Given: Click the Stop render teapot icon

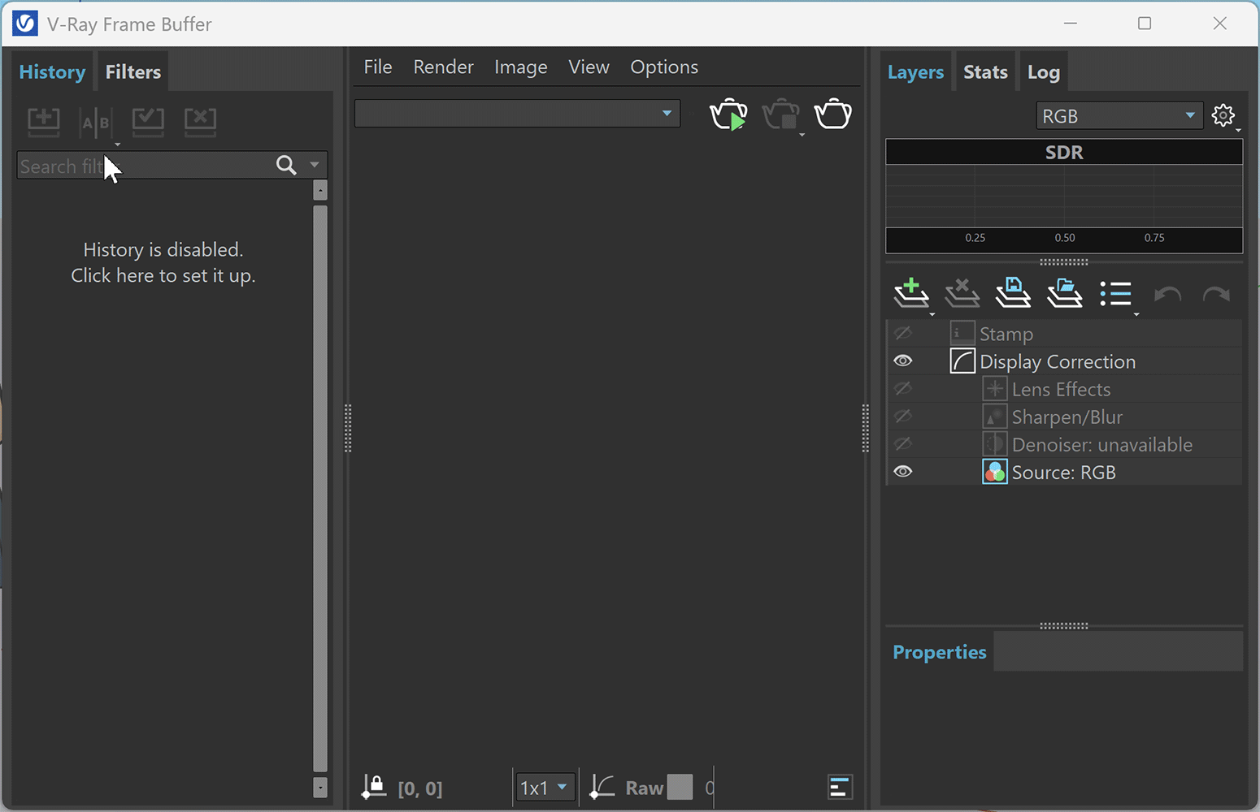Looking at the screenshot, I should click(x=781, y=114).
